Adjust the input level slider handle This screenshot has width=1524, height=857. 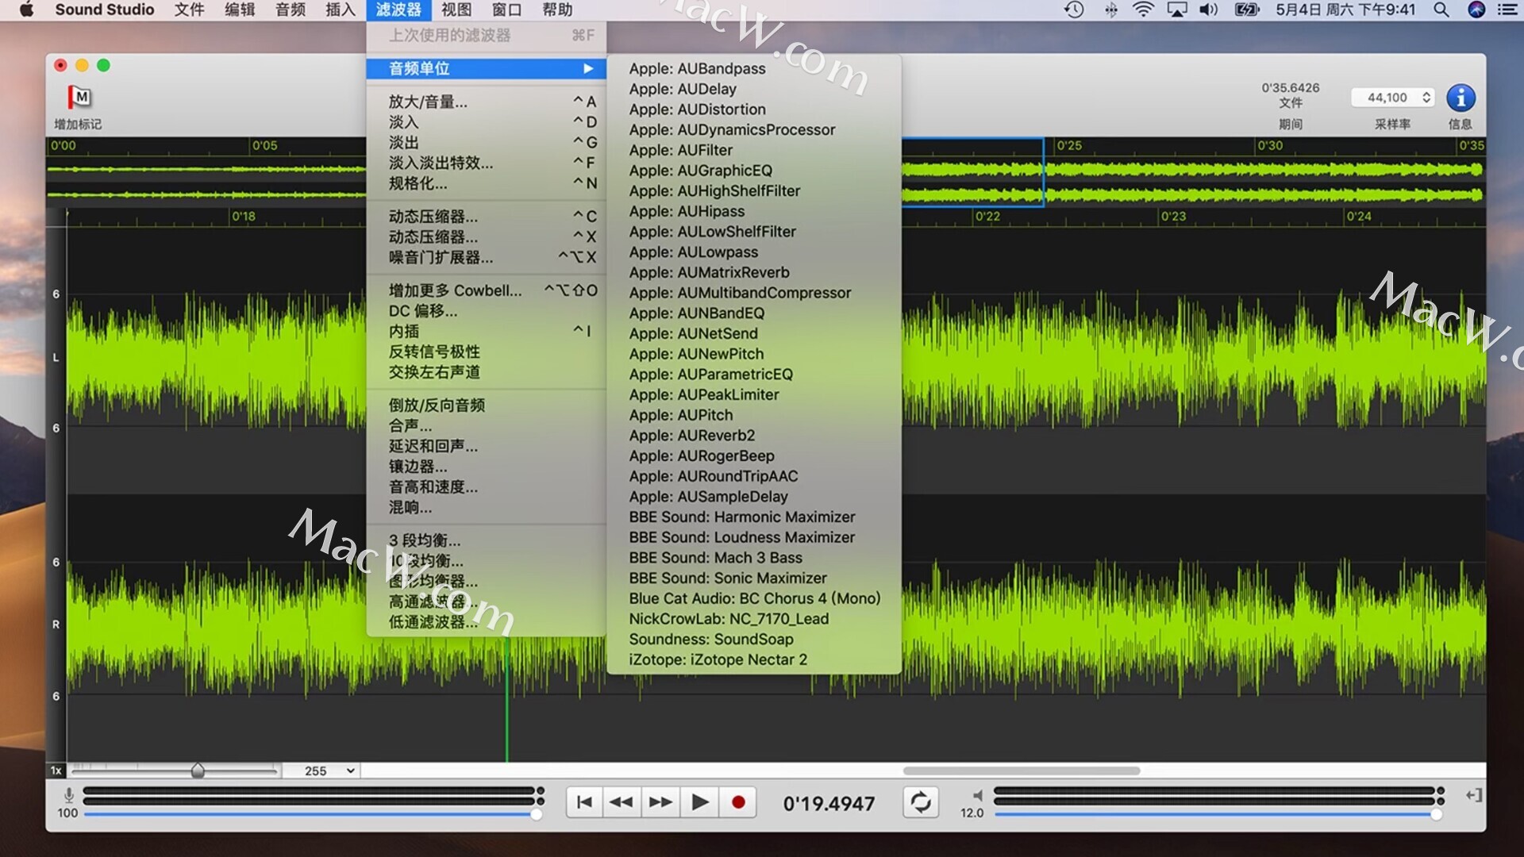click(537, 813)
